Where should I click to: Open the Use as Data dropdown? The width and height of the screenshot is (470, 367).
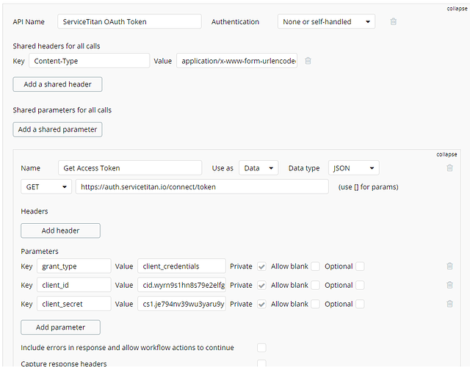[258, 168]
